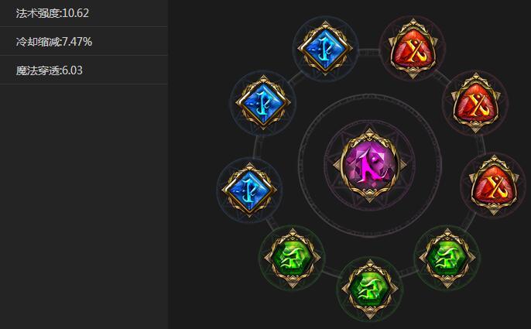Select the left green seal rune
Image resolution: width=531 pixels, height=329 pixels.
[293, 259]
